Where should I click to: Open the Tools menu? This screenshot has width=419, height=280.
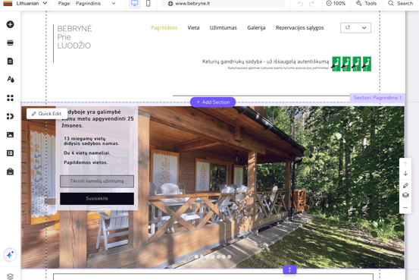click(x=366, y=4)
